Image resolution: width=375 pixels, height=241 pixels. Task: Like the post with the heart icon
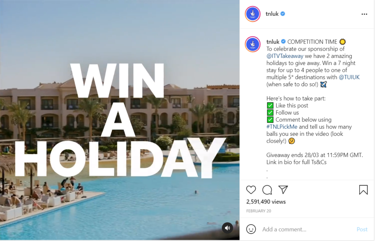pyautogui.click(x=251, y=190)
